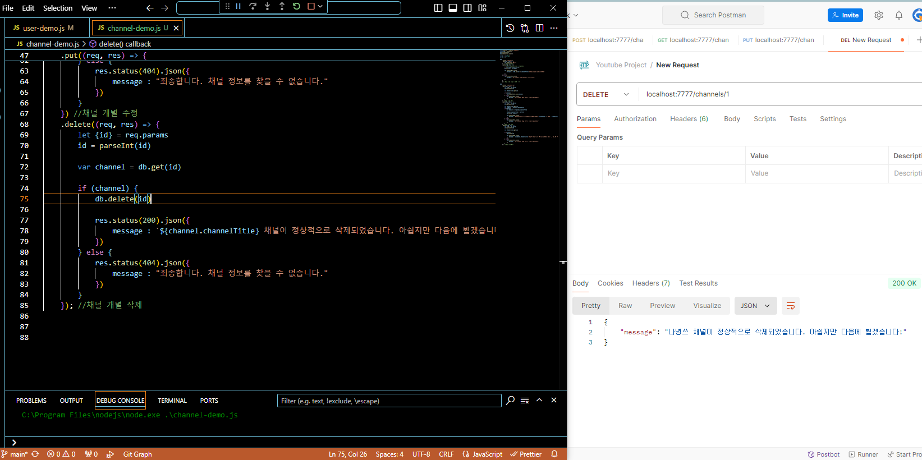Click the debug start icon in the status bar
922x460 pixels.
111,454
